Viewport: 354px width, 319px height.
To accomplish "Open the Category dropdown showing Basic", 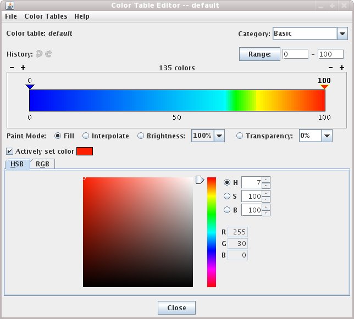I will click(x=341, y=33).
